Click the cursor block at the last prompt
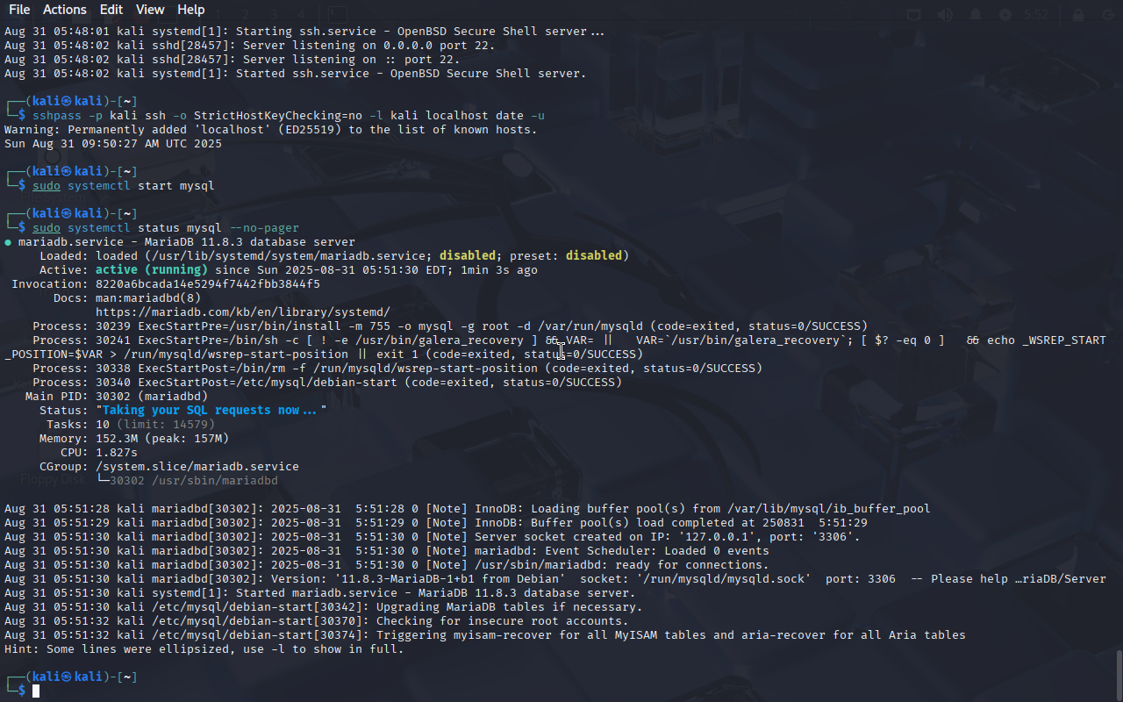Viewport: 1123px width, 702px height. click(x=36, y=691)
